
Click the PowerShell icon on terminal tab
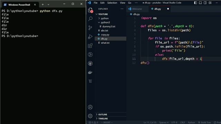pos(5,4)
